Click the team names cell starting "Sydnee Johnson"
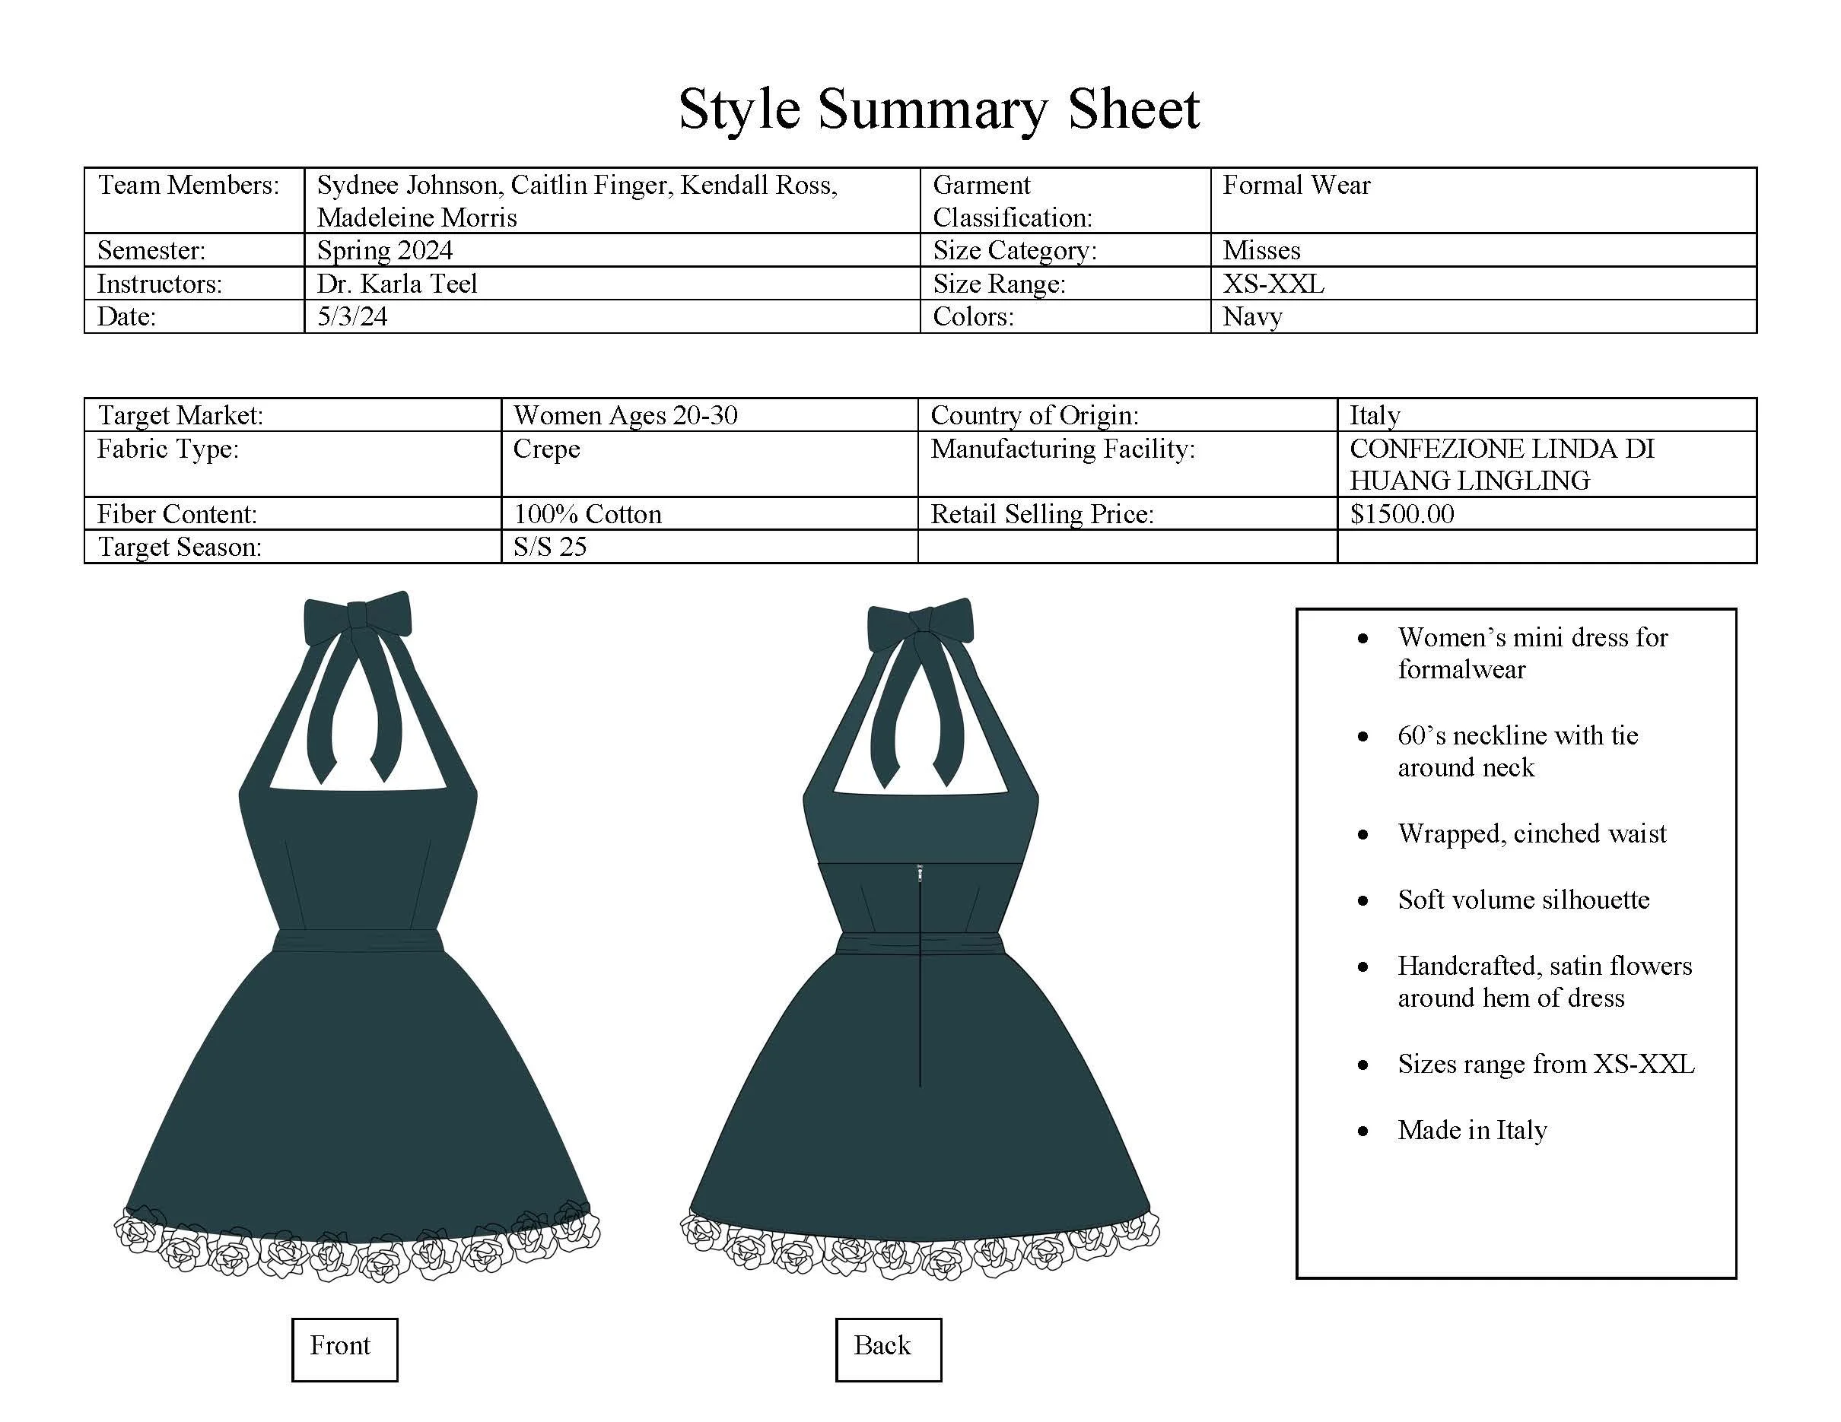 coord(612,201)
